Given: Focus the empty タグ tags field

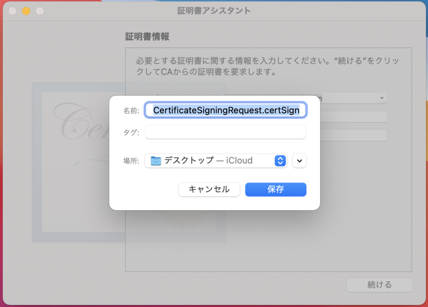Looking at the screenshot, I should click(226, 132).
